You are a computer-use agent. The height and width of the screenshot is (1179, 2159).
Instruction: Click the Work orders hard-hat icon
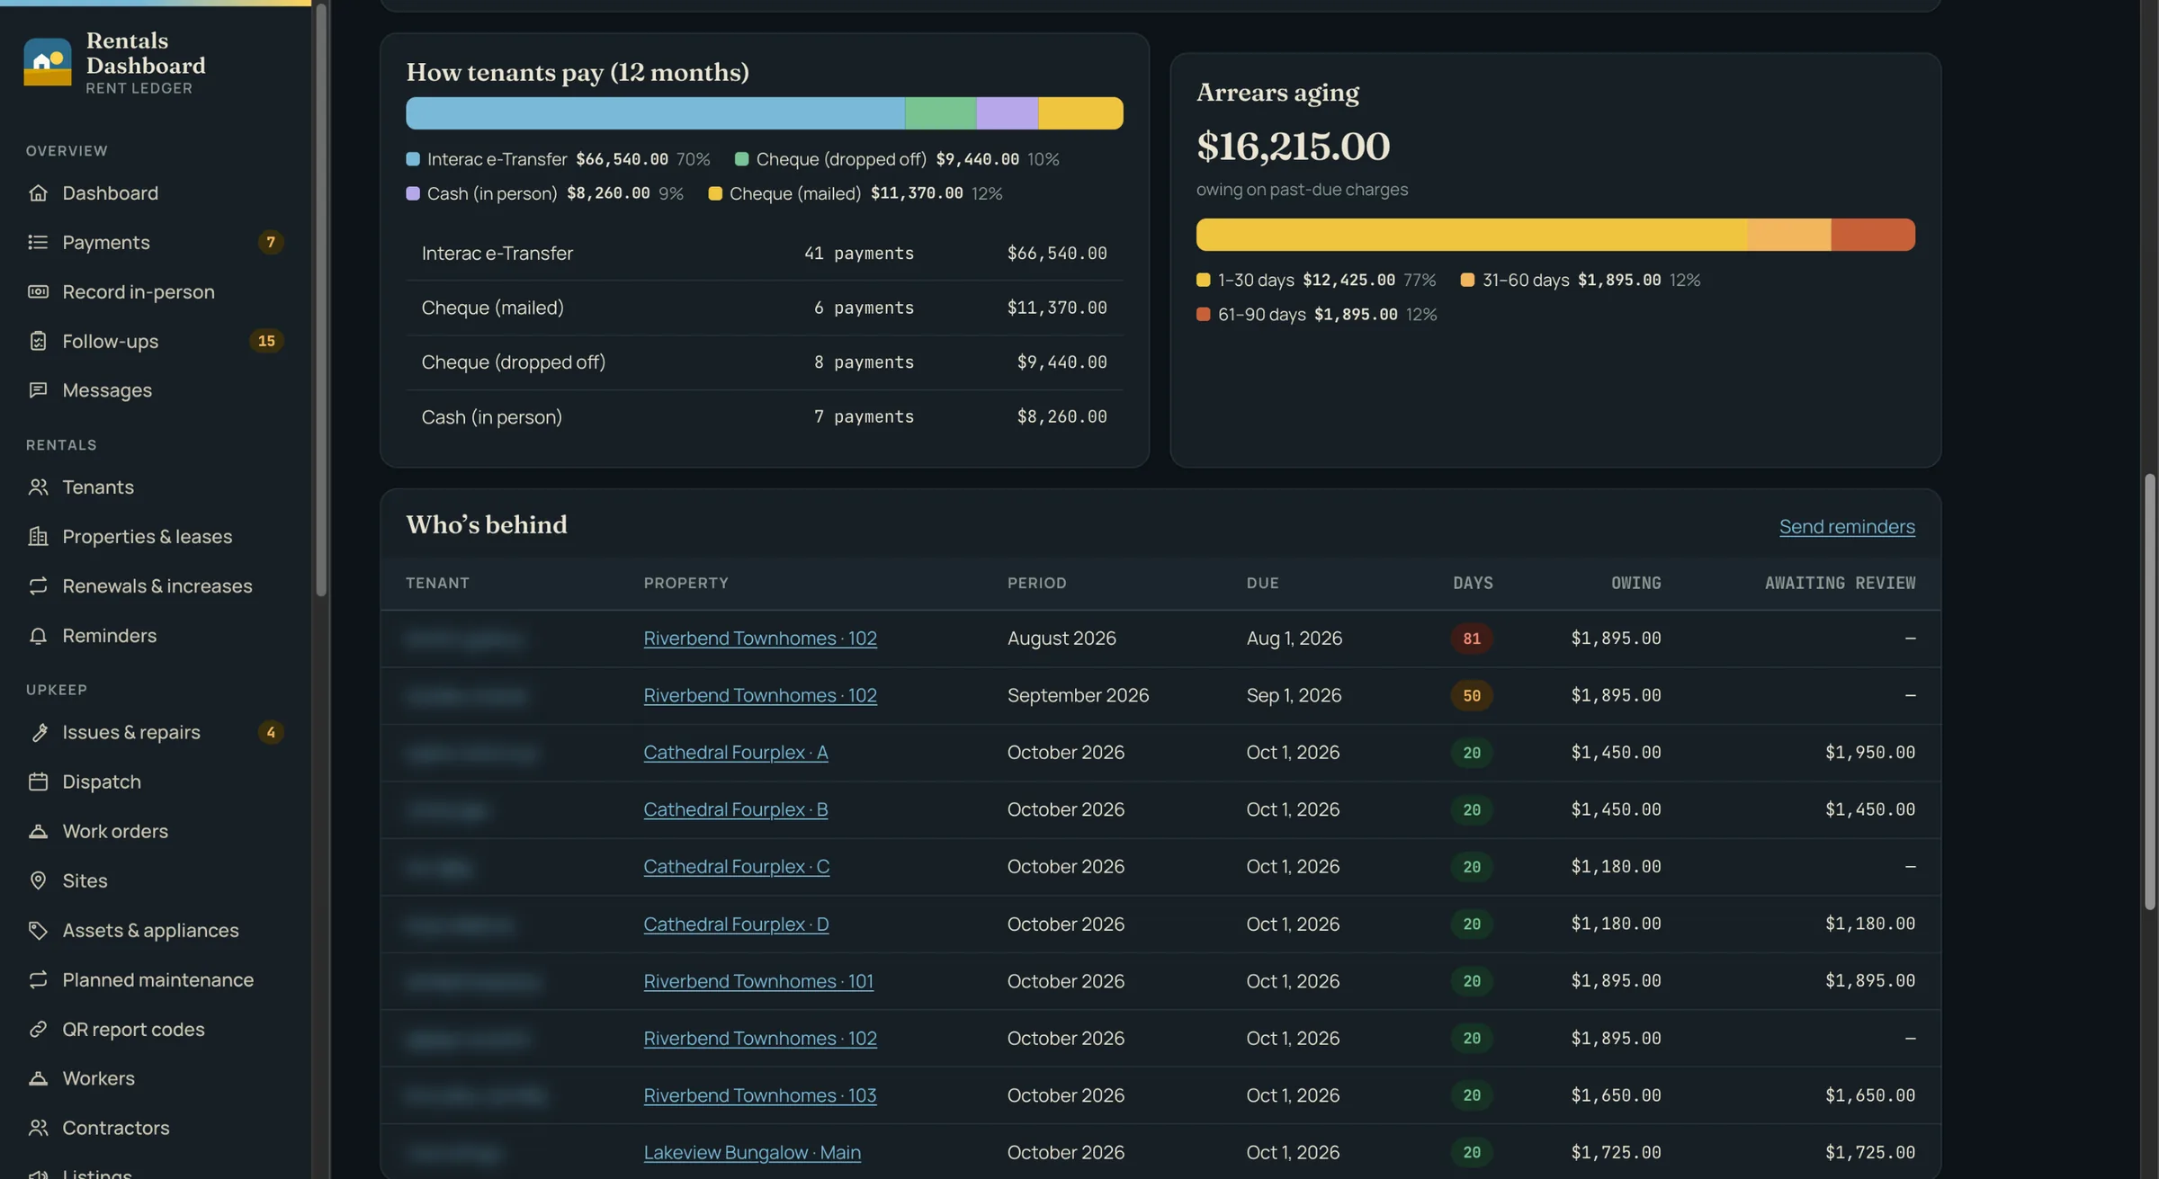(38, 831)
